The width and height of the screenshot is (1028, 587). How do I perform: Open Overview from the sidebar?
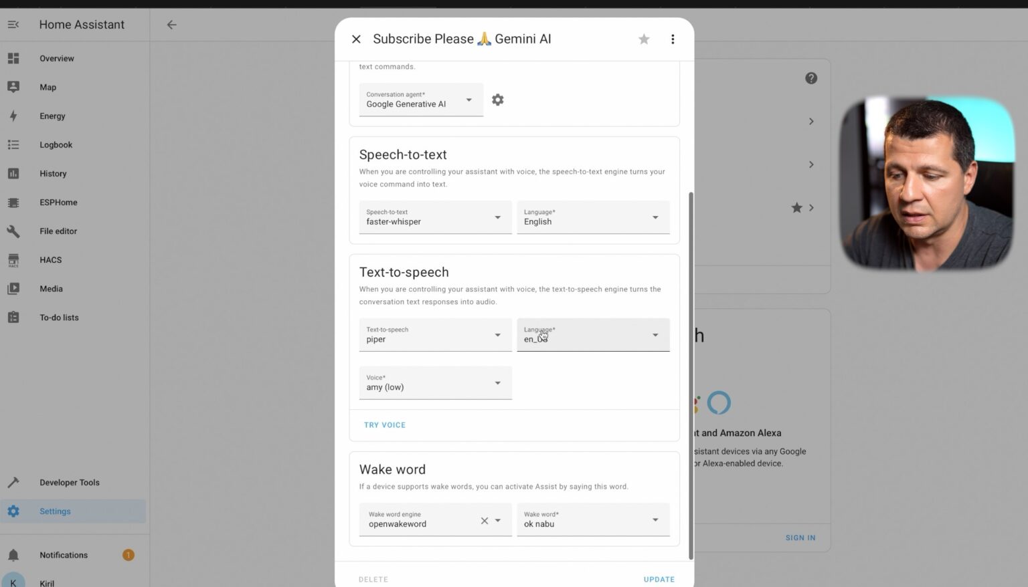click(x=56, y=58)
